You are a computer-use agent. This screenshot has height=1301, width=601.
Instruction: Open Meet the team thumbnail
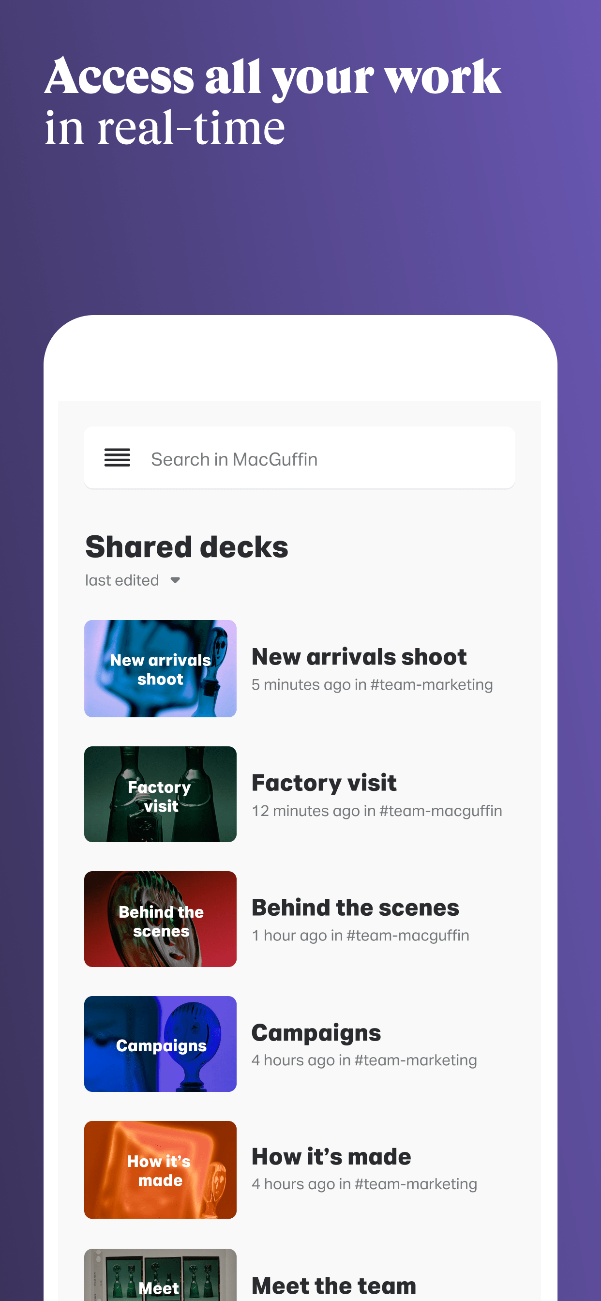160,1275
